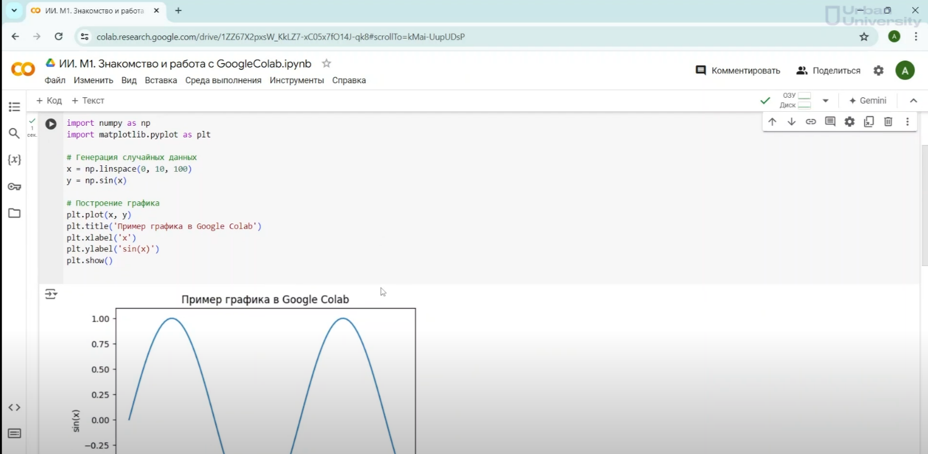This screenshot has height=454, width=928.
Task: Expand the runtime connection options dropdown
Action: click(x=825, y=101)
